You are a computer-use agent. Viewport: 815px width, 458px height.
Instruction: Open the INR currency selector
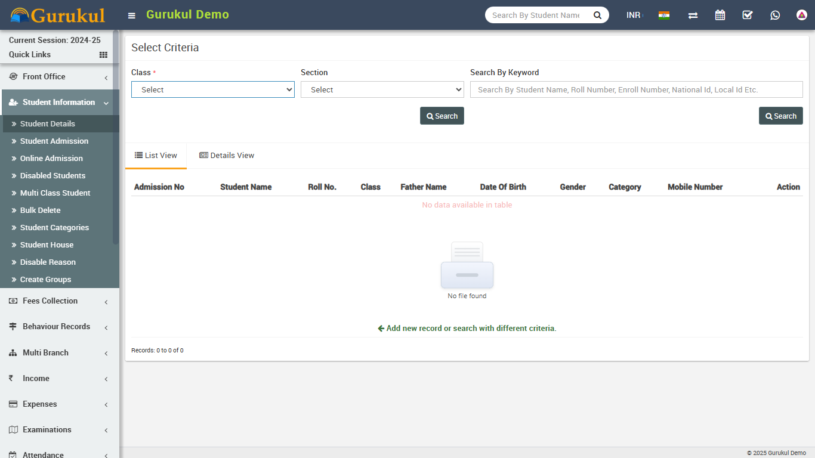[634, 16]
